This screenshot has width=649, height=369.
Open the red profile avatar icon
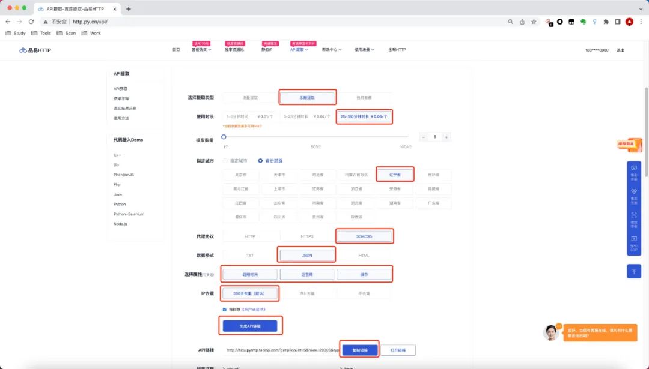629,22
